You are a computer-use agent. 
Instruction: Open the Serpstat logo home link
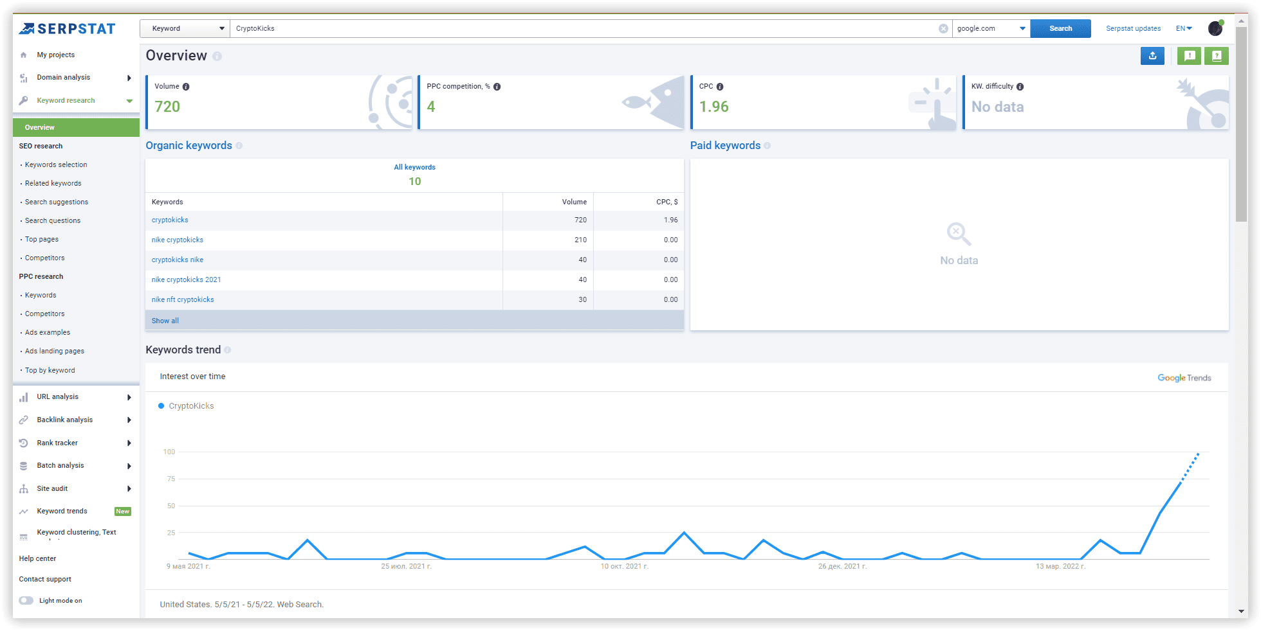coord(67,29)
